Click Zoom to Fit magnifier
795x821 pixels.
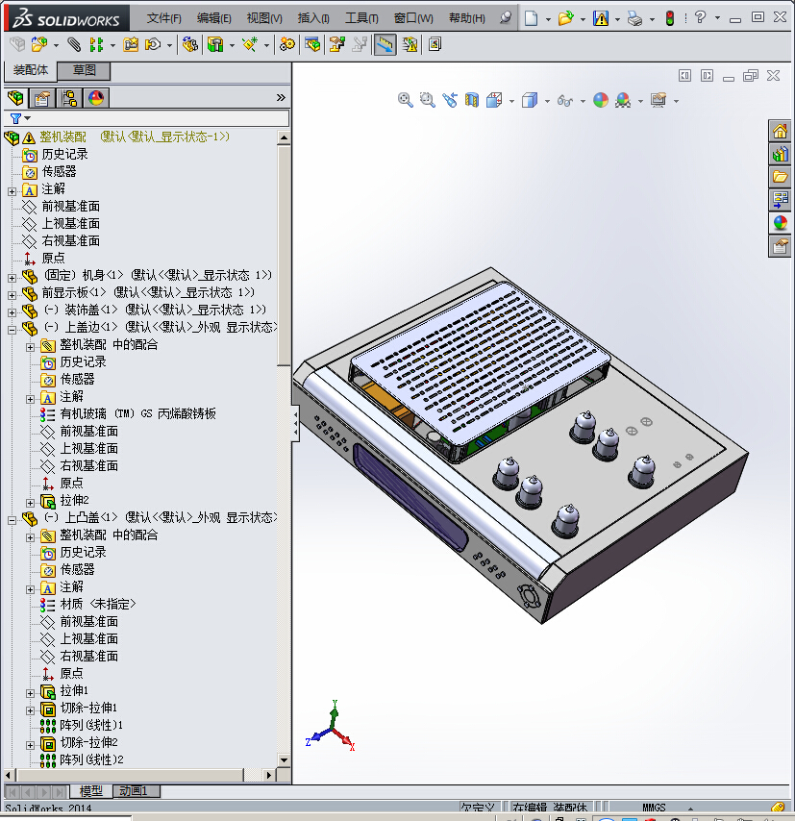pyautogui.click(x=406, y=100)
